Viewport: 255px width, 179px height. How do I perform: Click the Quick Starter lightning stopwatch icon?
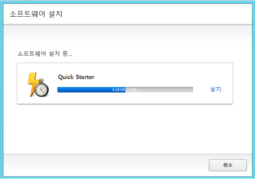(38, 85)
